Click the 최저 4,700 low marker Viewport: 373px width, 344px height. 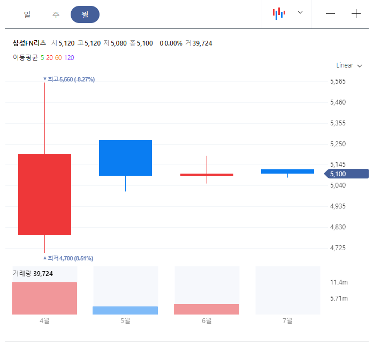tap(68, 258)
